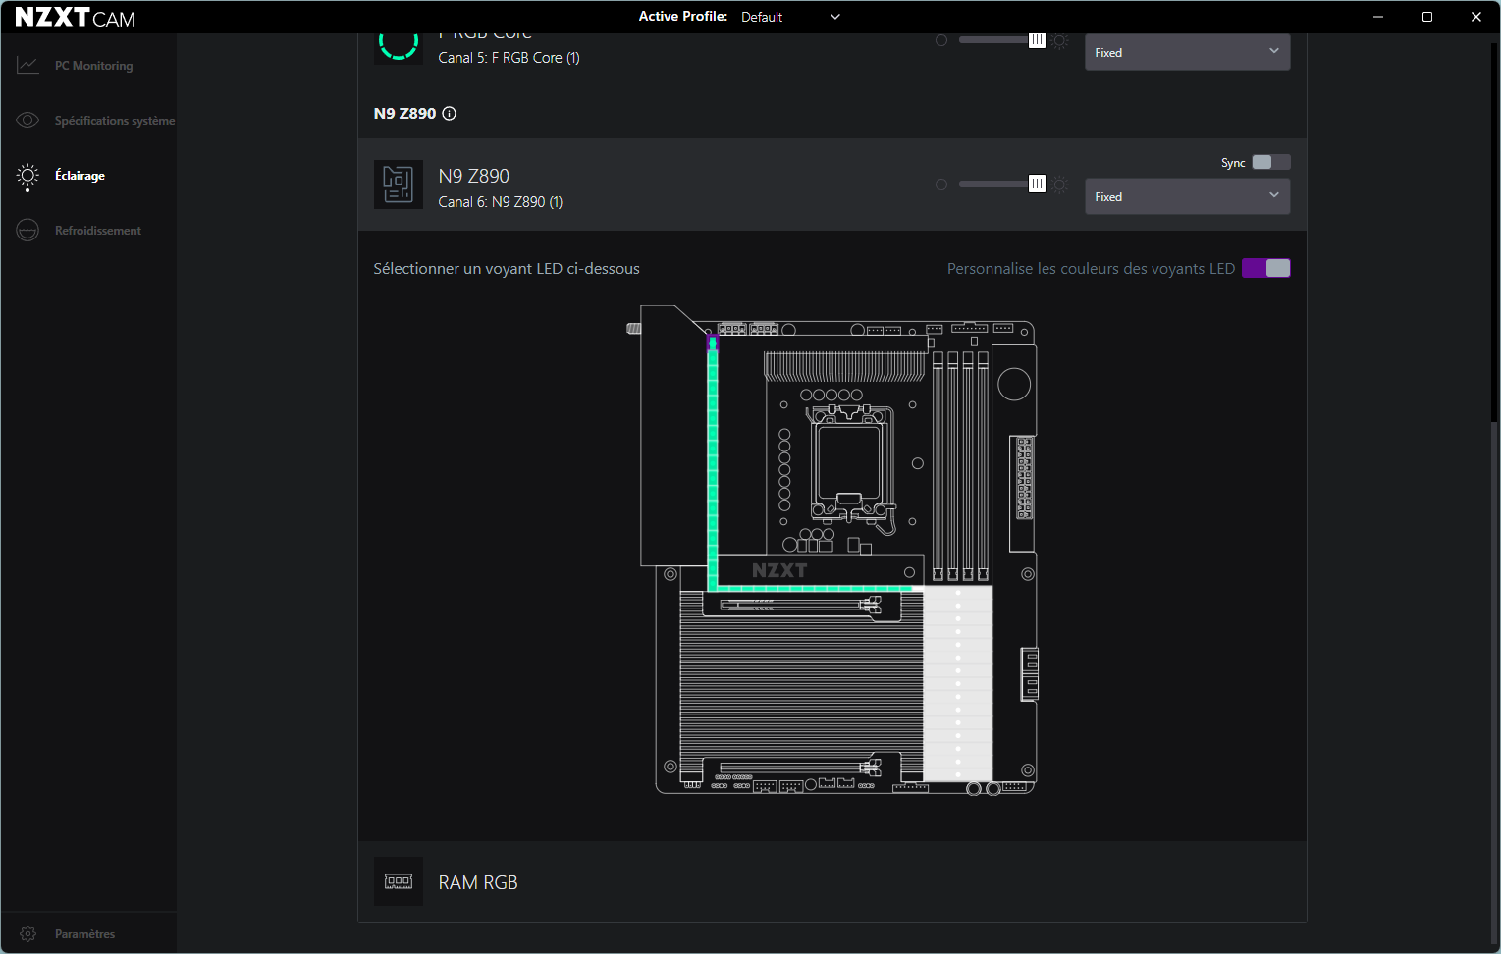Open Paramètres at the sidebar bottom
Image resolution: width=1501 pixels, height=954 pixels.
pyautogui.click(x=84, y=933)
